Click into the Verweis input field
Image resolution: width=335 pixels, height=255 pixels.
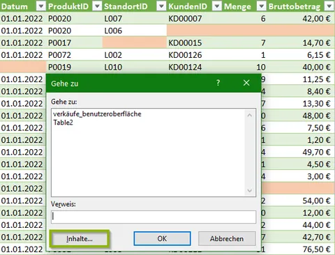(154, 217)
